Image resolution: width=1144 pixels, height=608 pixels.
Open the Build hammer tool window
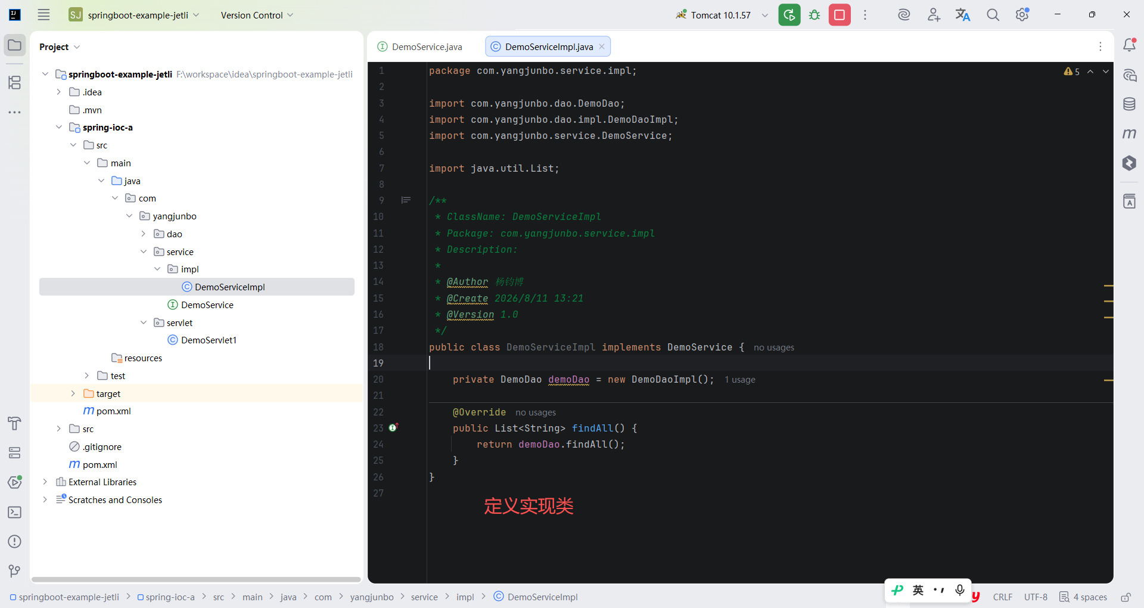pyautogui.click(x=15, y=423)
